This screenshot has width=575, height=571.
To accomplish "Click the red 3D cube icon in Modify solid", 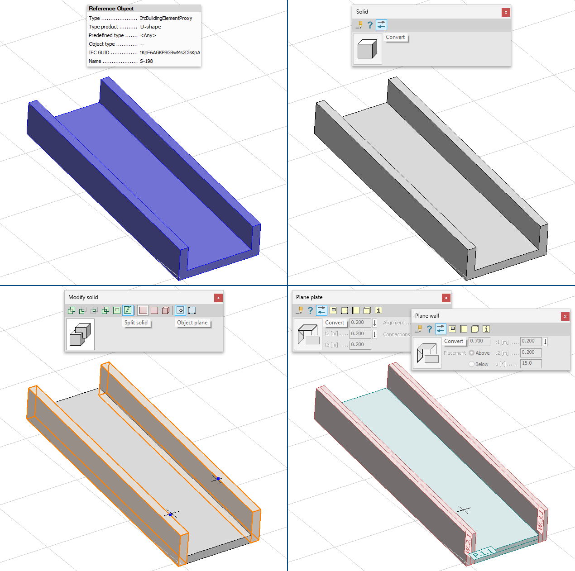I will click(x=166, y=310).
